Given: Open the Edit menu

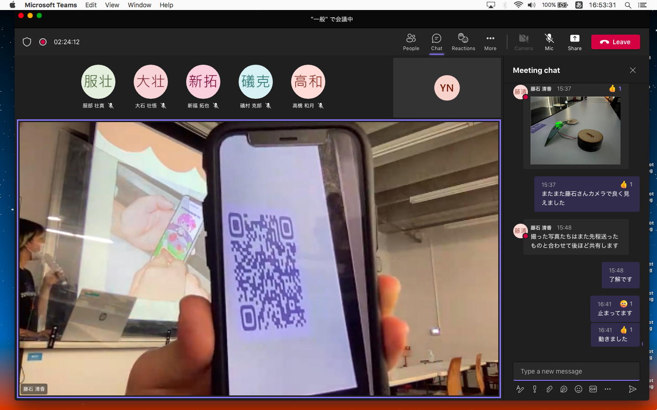Looking at the screenshot, I should click(x=91, y=5).
